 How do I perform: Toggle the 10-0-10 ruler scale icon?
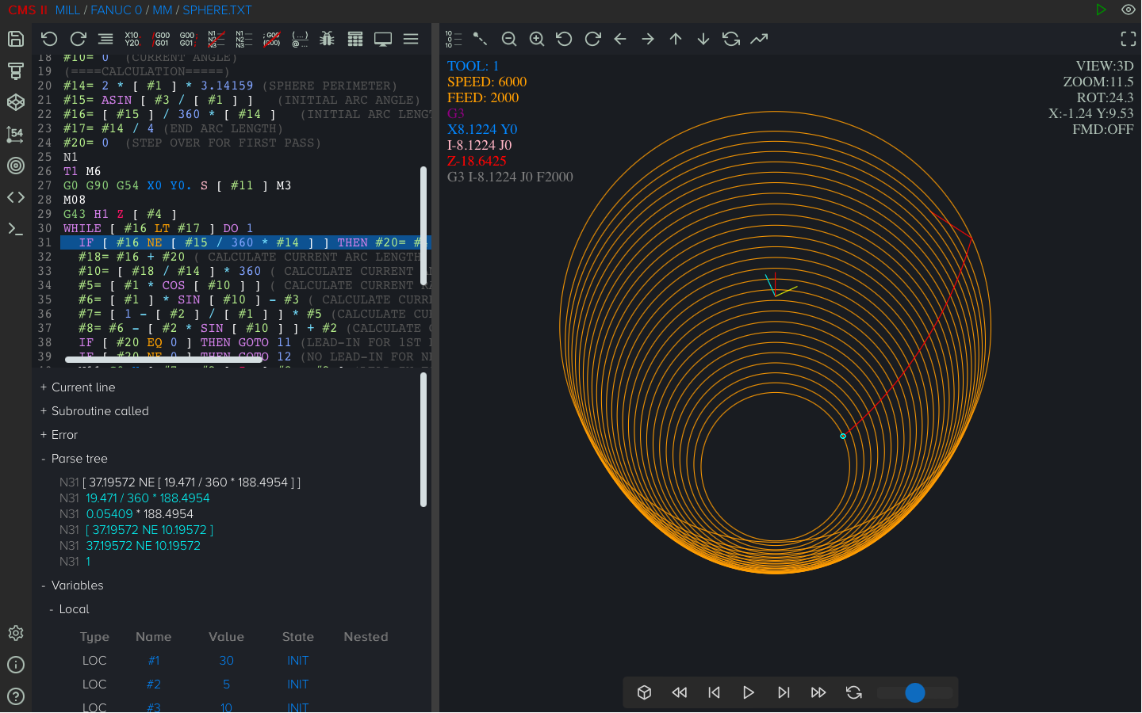click(454, 39)
